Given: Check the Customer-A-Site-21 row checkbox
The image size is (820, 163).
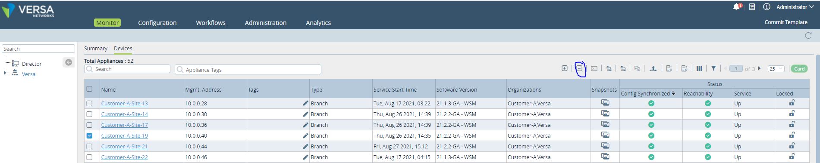Looking at the screenshot, I should [89, 146].
